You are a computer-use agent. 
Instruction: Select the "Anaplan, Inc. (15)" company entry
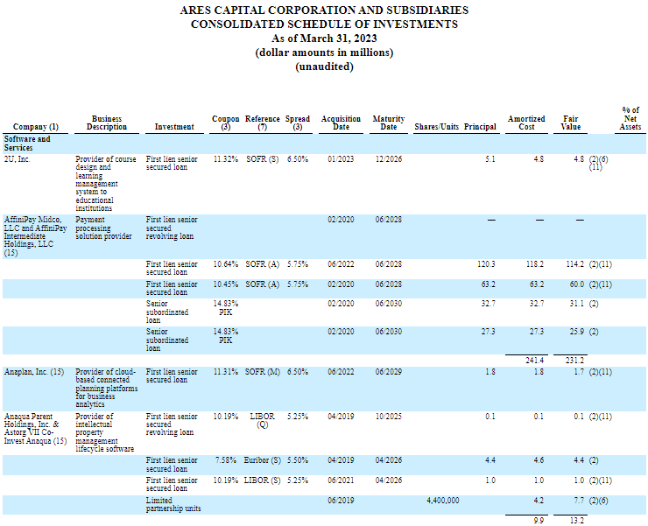pos(35,372)
